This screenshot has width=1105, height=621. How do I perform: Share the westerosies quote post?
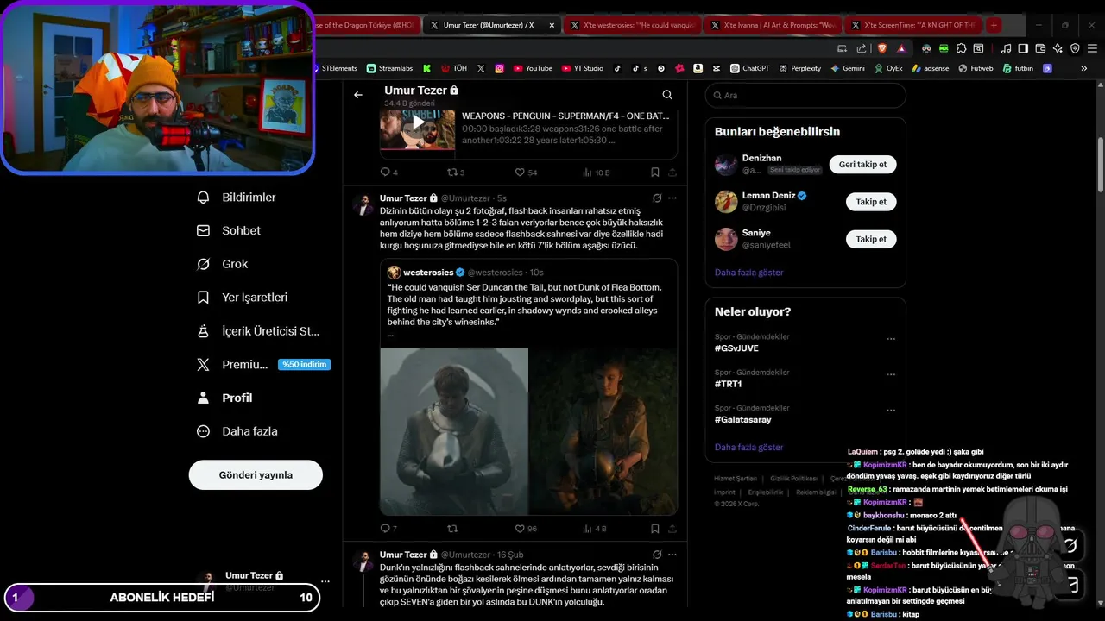(672, 529)
